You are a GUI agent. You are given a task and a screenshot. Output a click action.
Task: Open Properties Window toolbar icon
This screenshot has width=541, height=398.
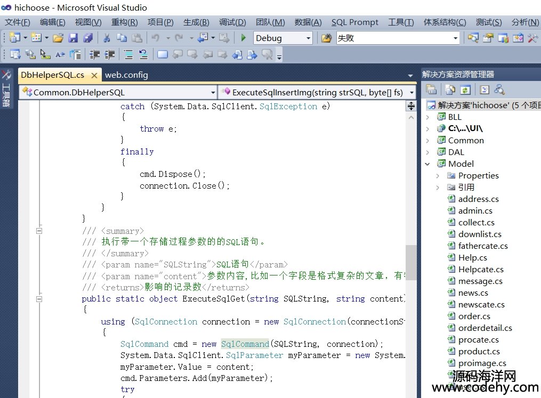[488, 38]
